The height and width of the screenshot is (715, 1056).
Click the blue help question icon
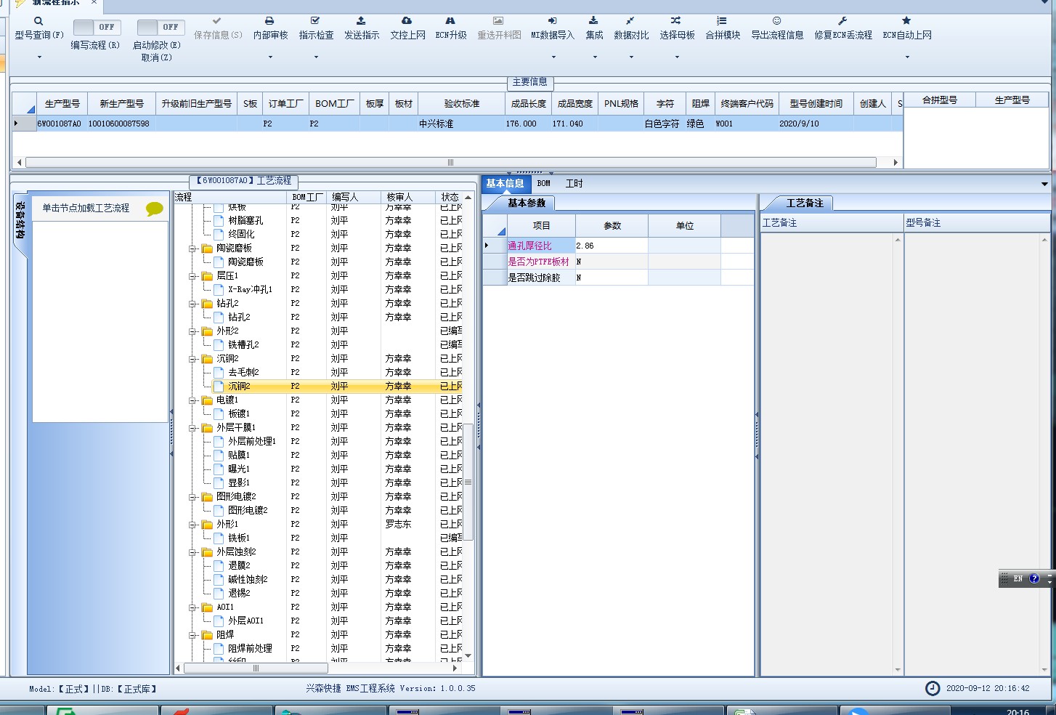coord(1034,578)
